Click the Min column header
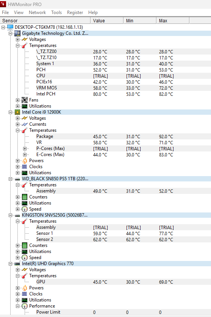211x317 pixels. [x=140, y=20]
